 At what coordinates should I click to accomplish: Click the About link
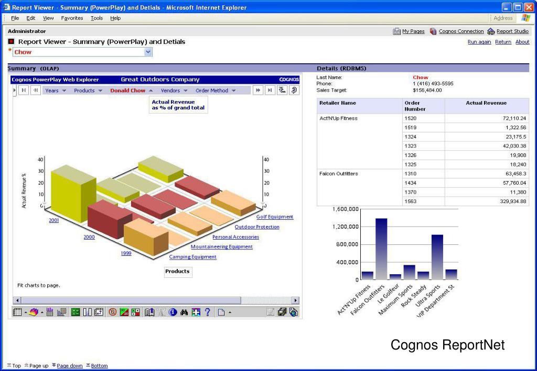click(x=522, y=42)
